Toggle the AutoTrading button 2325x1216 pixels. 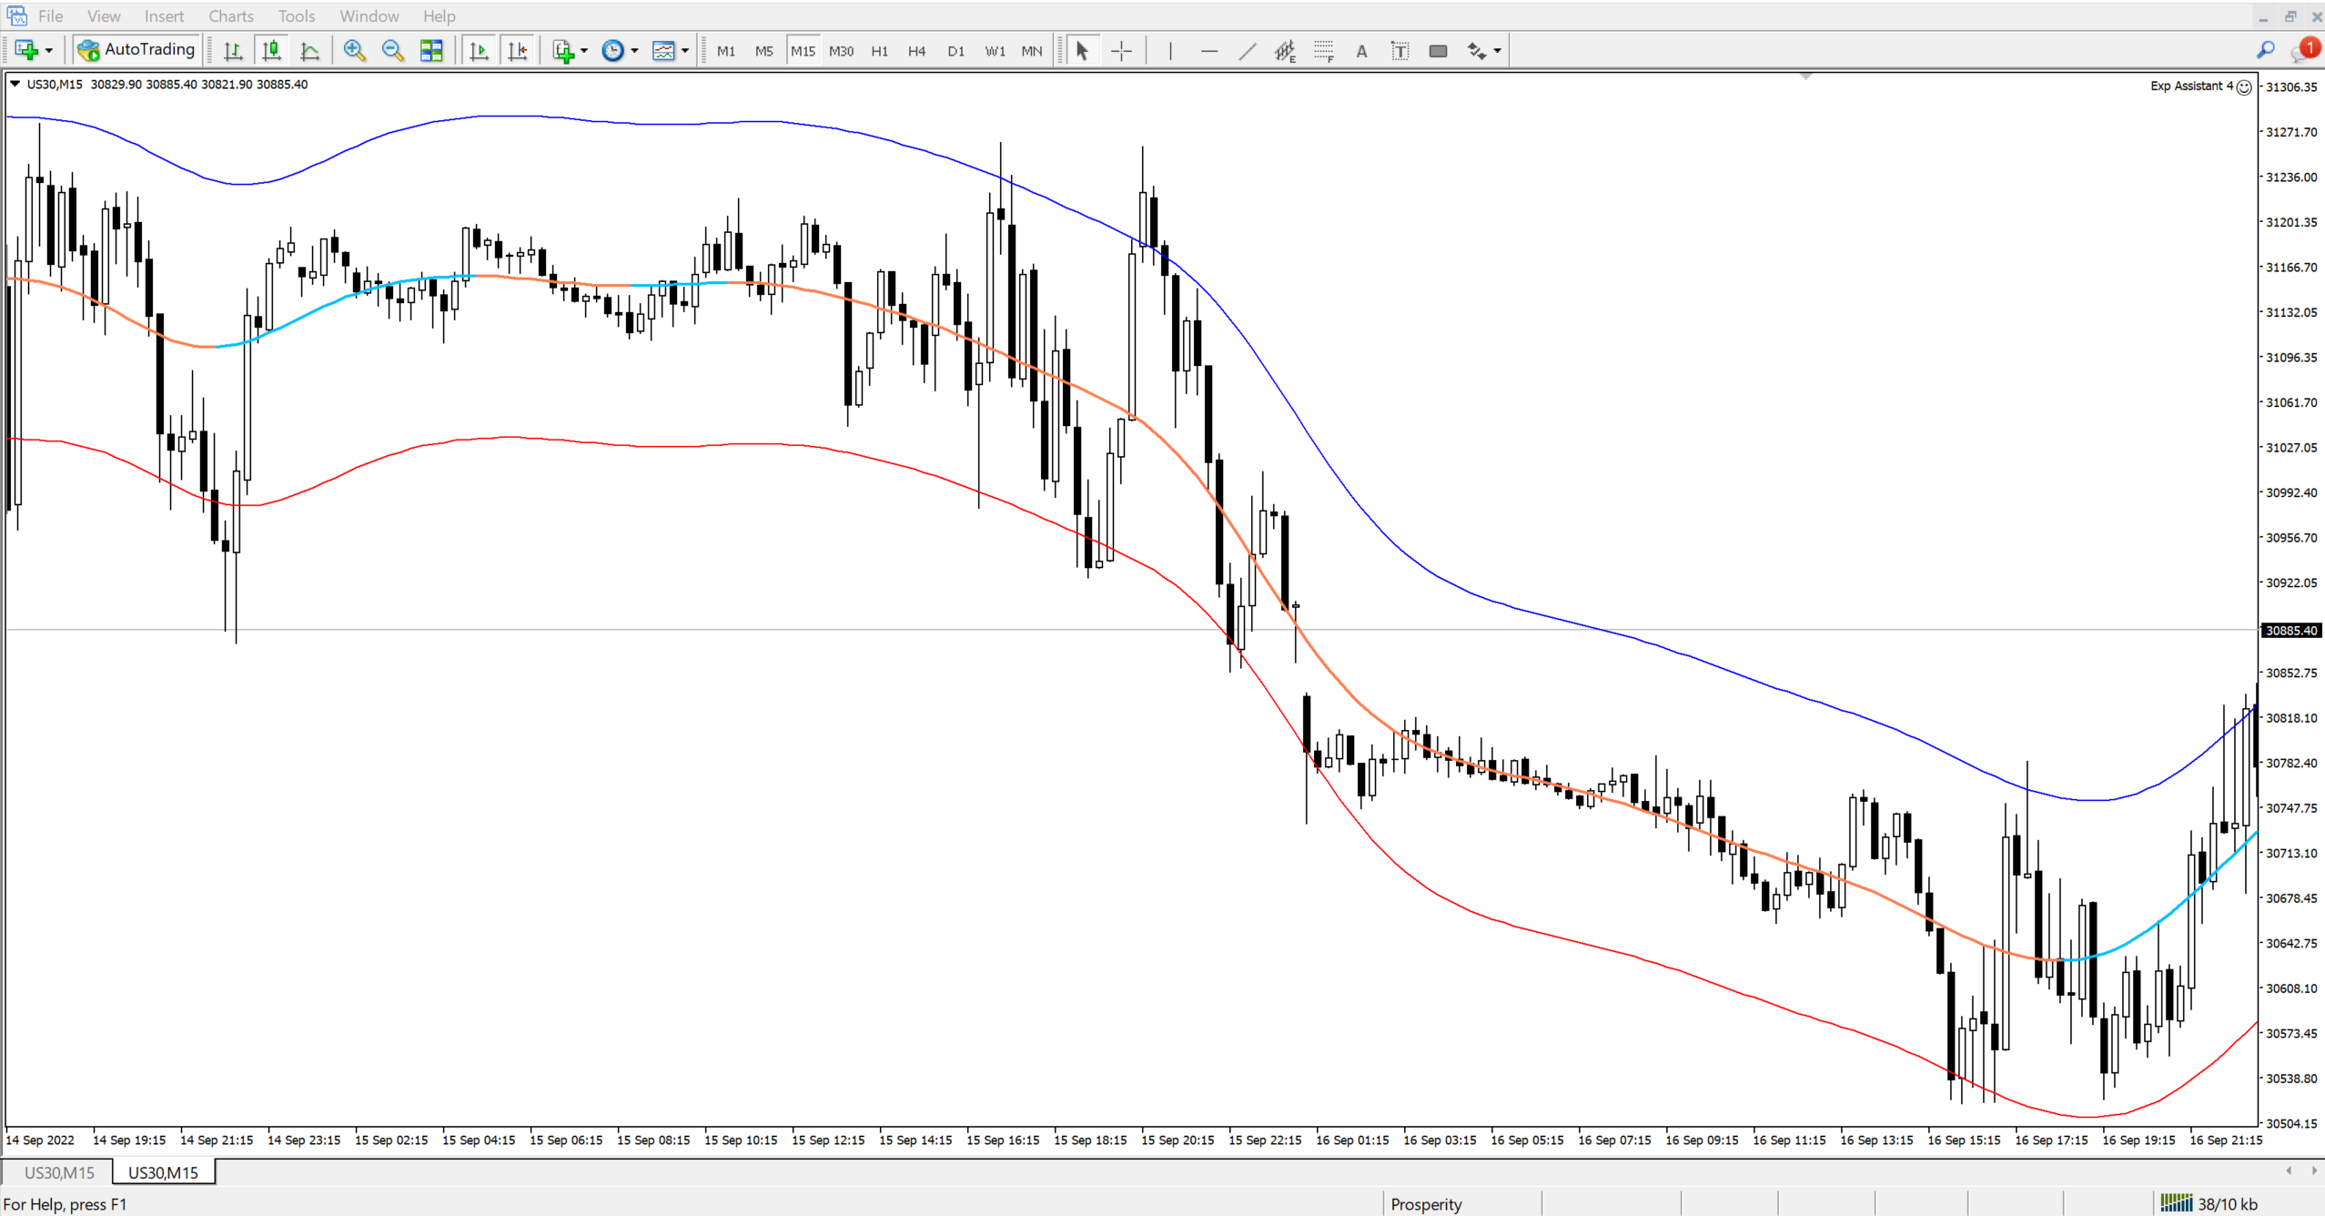[x=137, y=50]
